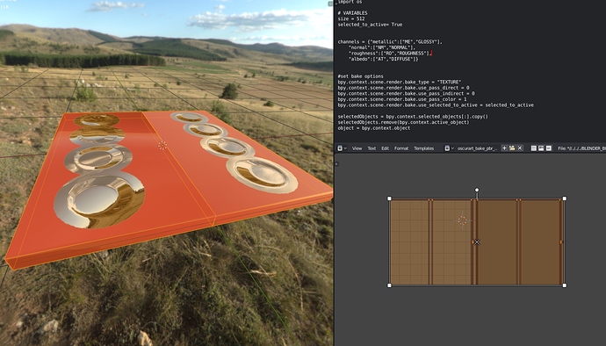Open the Format menu
Viewport: 606px width, 346px height.
[x=401, y=148]
